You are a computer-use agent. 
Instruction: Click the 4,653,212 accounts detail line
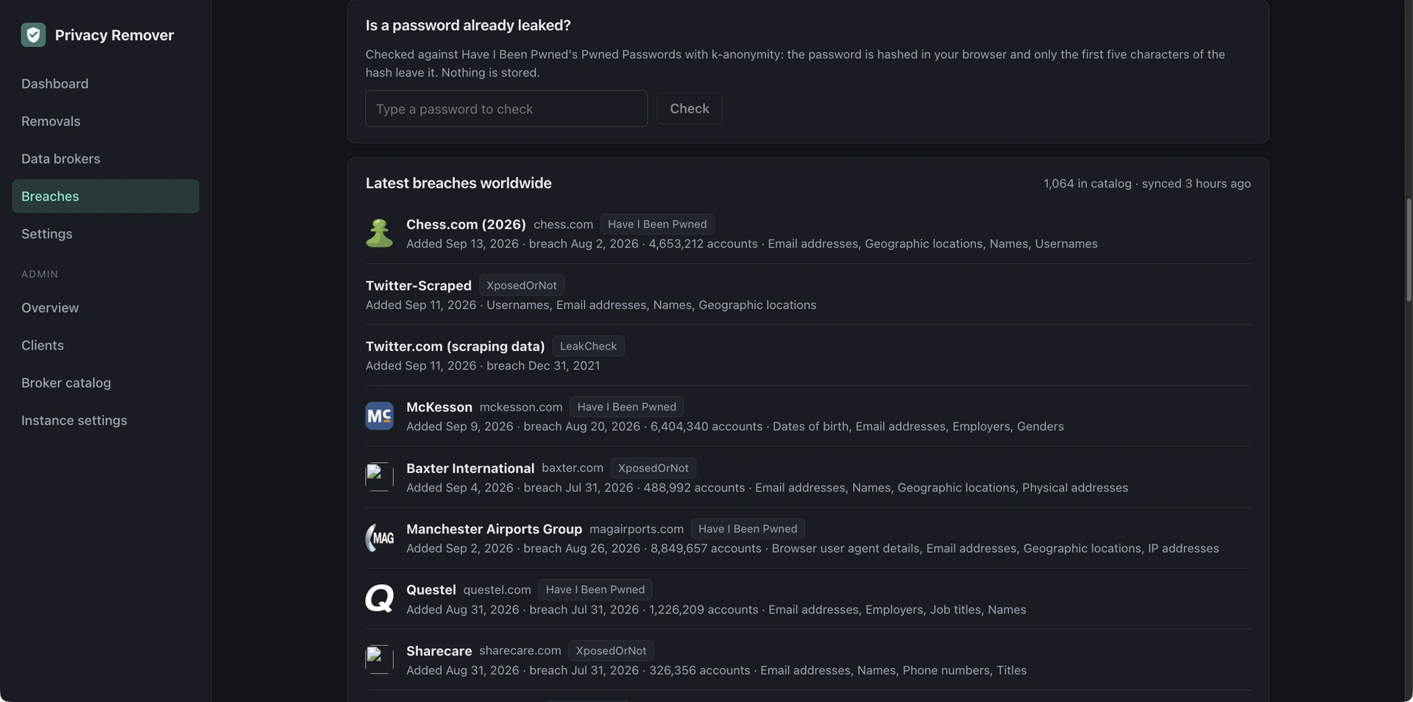[752, 244]
